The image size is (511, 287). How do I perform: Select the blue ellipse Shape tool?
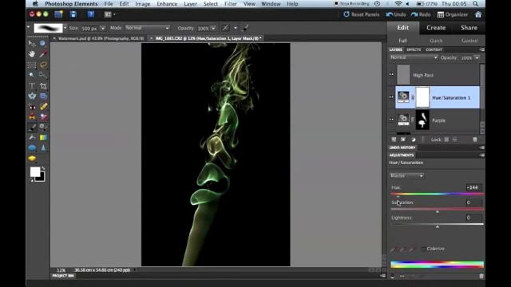(x=32, y=148)
